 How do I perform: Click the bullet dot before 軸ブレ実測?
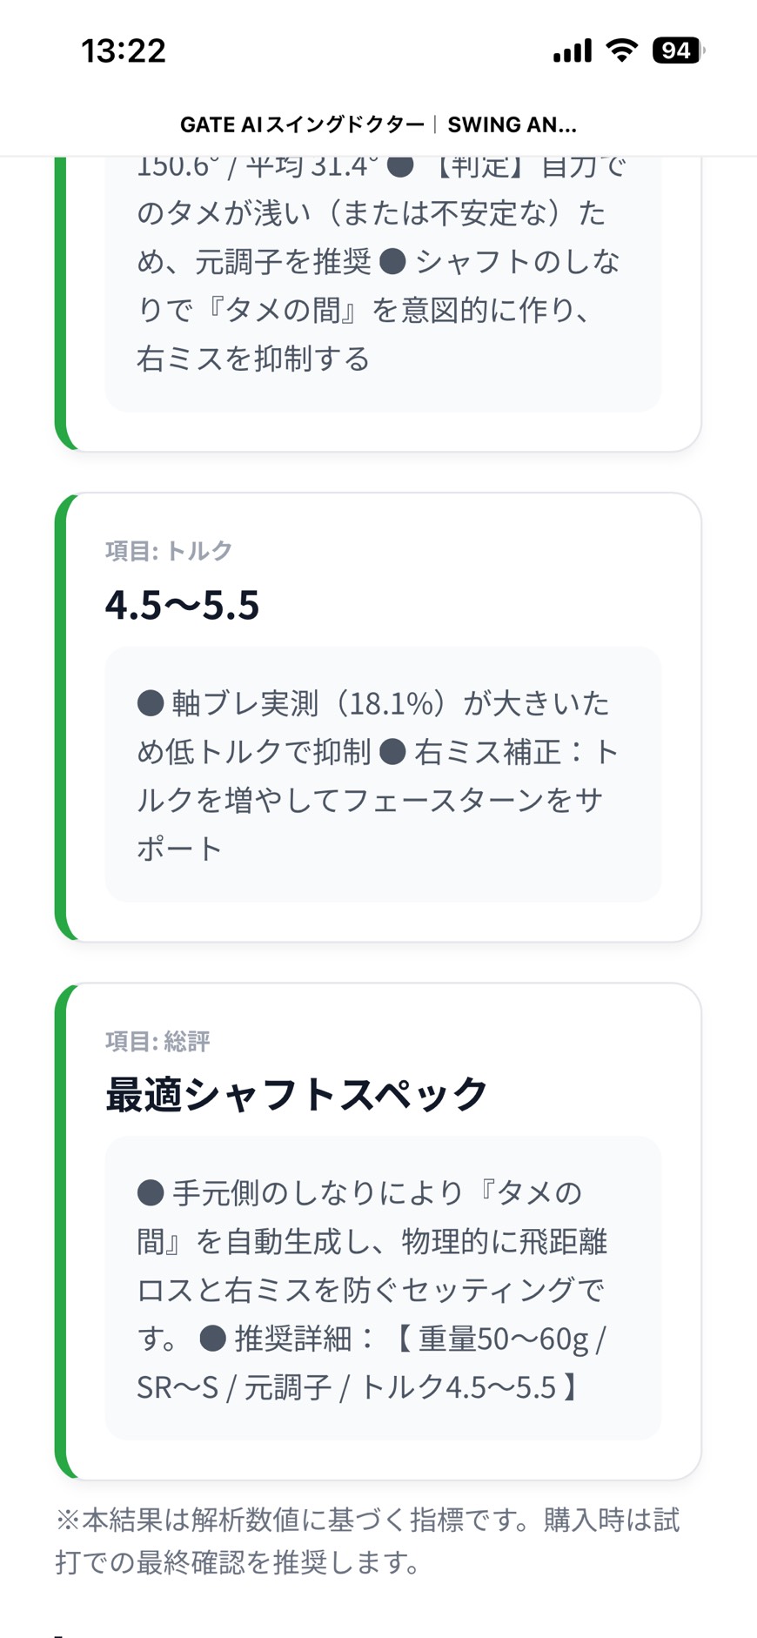[x=151, y=703]
